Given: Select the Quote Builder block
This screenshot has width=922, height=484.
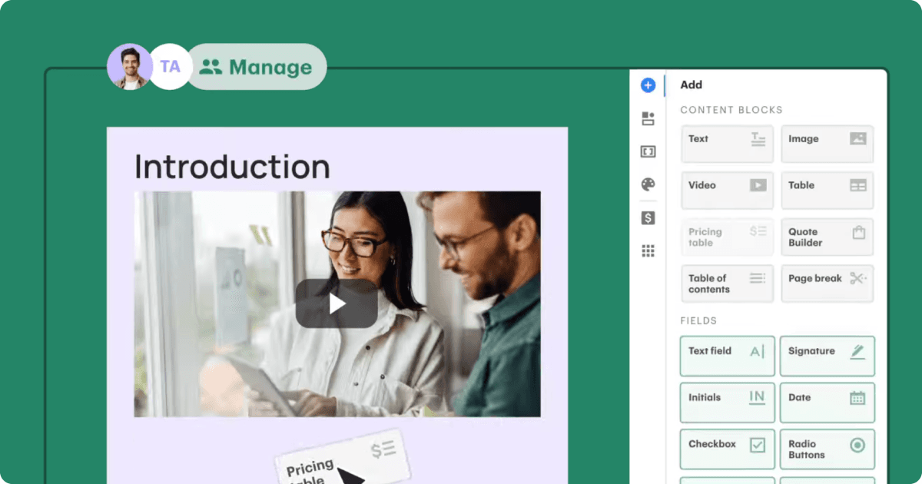Looking at the screenshot, I should [827, 237].
